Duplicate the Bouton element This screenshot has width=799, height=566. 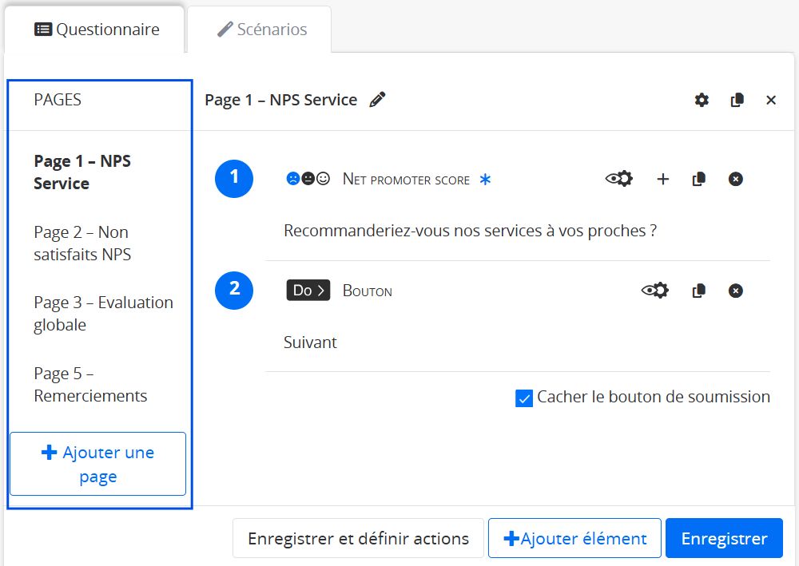coord(699,291)
